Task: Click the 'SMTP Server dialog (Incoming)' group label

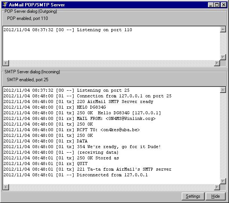Action: pos(32,72)
